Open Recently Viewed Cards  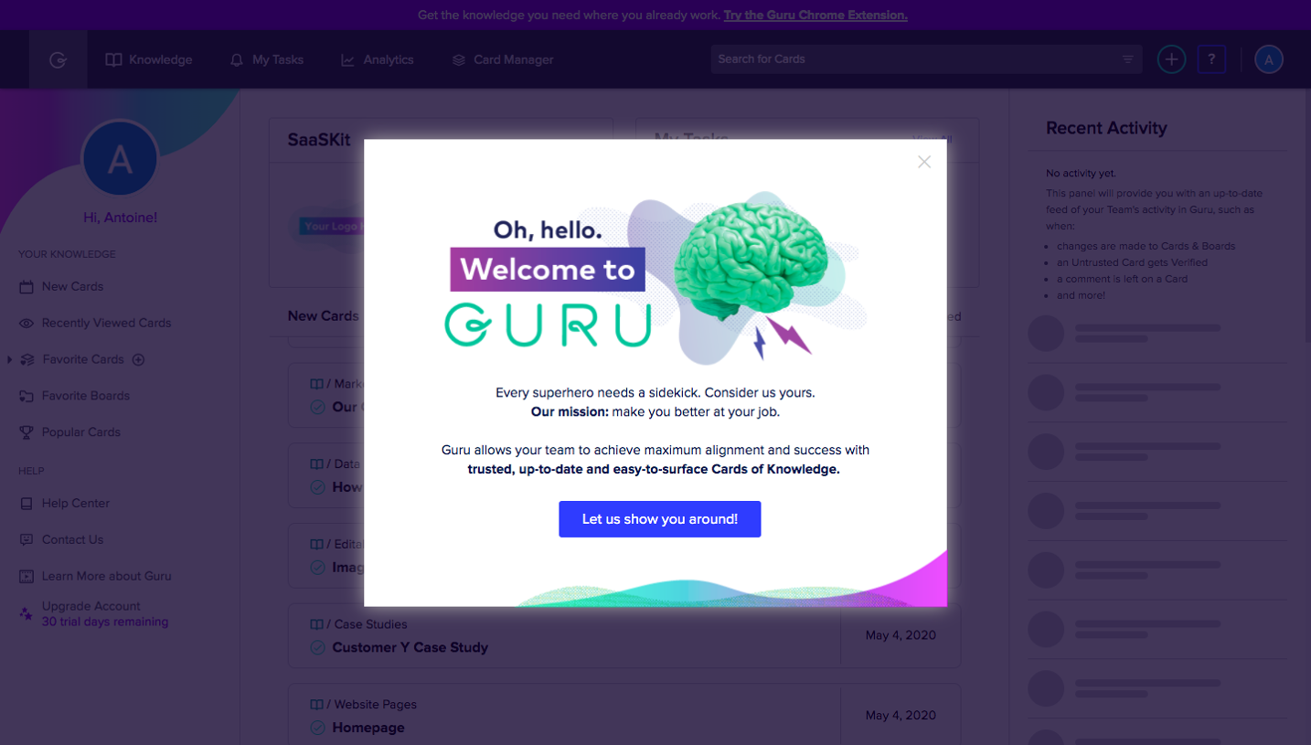106,323
